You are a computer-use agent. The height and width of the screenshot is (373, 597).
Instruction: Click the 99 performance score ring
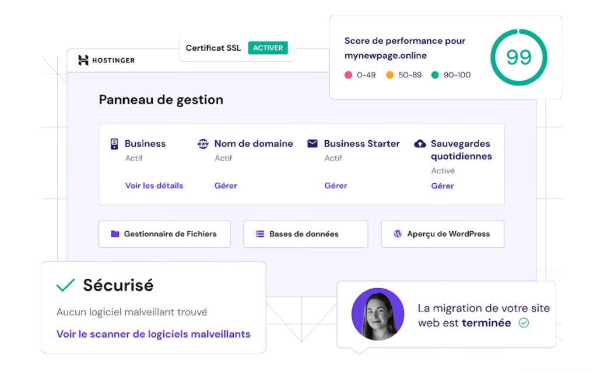(x=518, y=57)
